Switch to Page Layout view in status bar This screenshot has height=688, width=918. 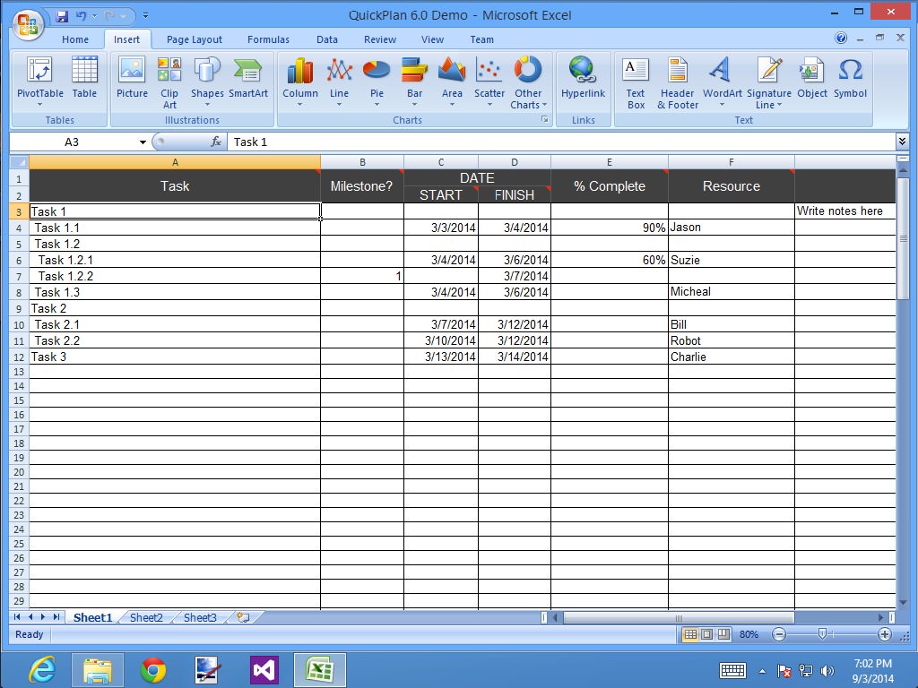[706, 634]
